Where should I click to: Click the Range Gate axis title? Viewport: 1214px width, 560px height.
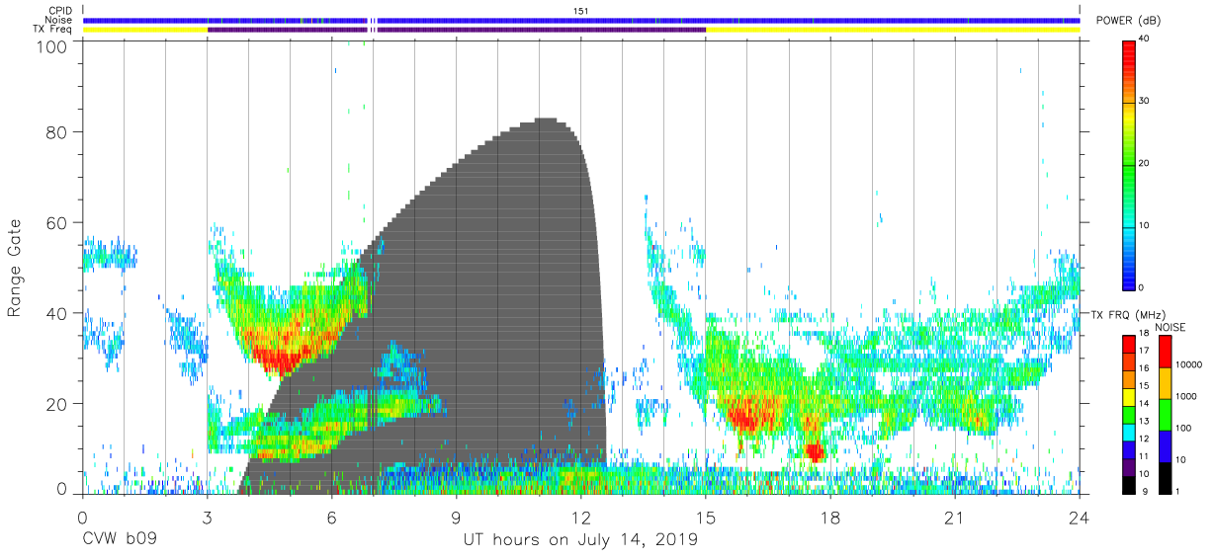15,269
